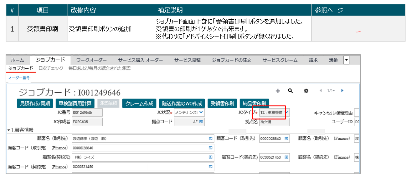Switch to the ワークオーダー tab
Screen dimensions: 412x180
[91, 60]
